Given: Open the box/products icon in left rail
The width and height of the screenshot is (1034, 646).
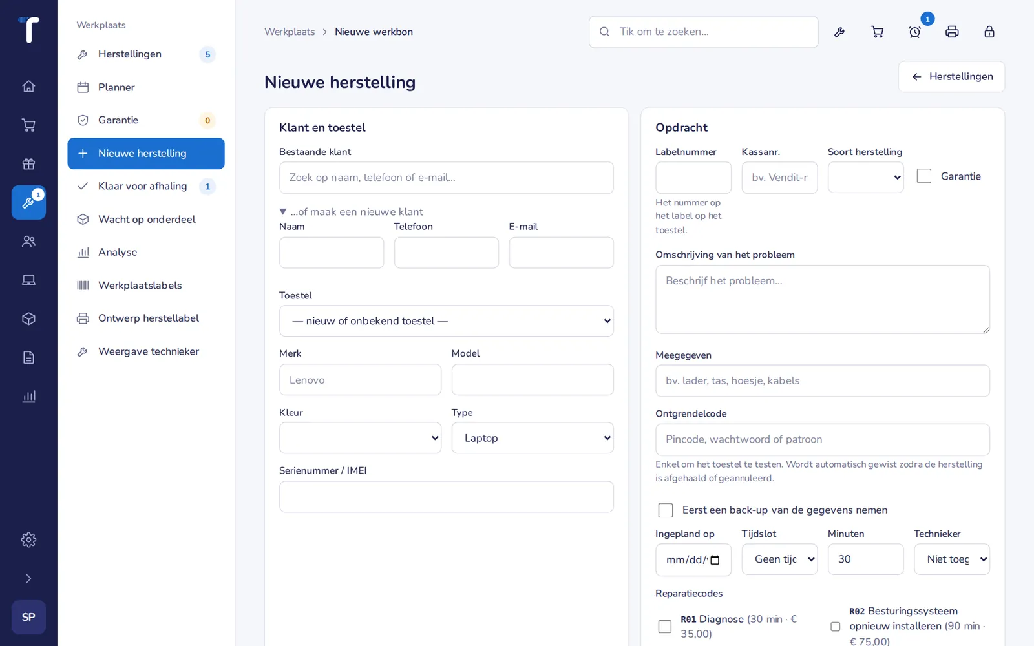Looking at the screenshot, I should coord(28,318).
